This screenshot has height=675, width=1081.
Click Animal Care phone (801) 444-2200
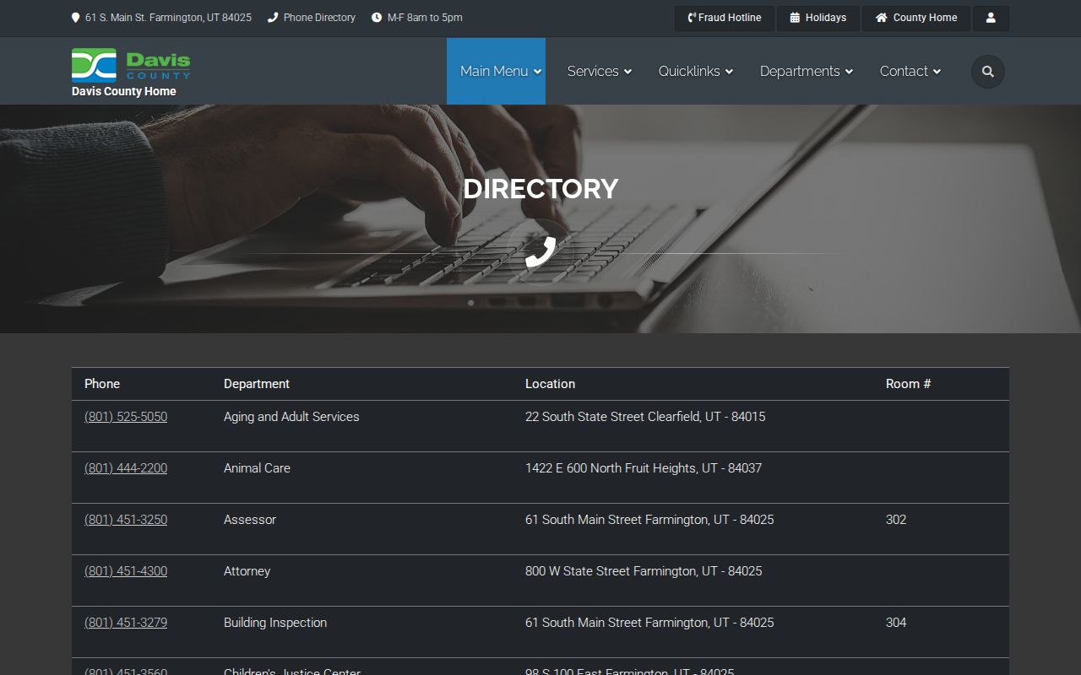[x=126, y=468]
